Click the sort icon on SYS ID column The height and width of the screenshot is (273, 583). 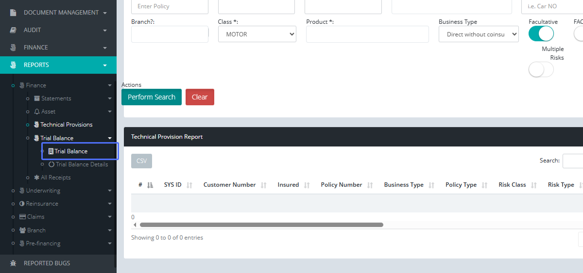(x=189, y=185)
